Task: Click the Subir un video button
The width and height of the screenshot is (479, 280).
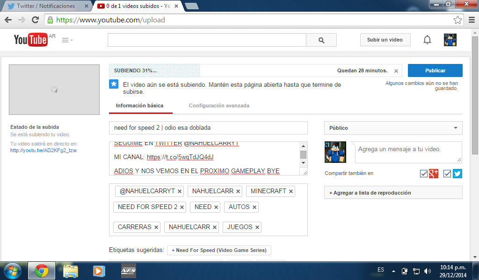Action: [x=385, y=40]
